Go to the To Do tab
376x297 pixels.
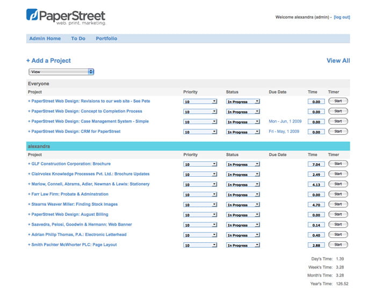coord(78,38)
